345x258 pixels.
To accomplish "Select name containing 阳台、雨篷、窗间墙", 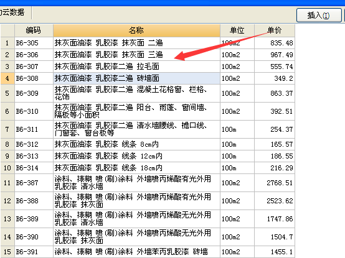I will coord(136,111).
